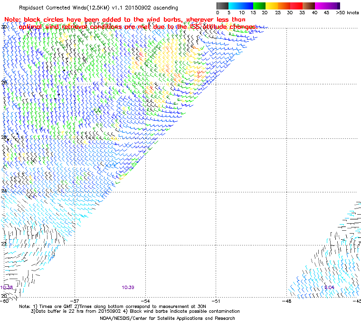This screenshot has width=361, height=326.
Task: Click the green 15-20 knots color band
Action: [x=259, y=6]
